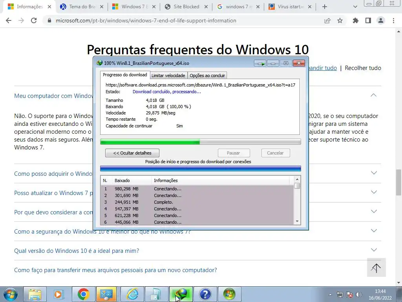Select connection row 3 marked Completo

[197, 202]
